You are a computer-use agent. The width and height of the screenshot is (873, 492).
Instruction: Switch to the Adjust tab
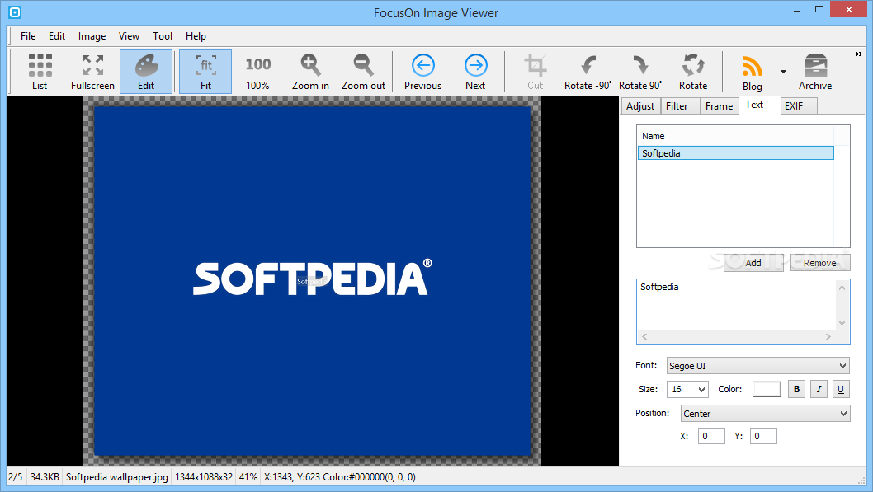[x=640, y=106]
